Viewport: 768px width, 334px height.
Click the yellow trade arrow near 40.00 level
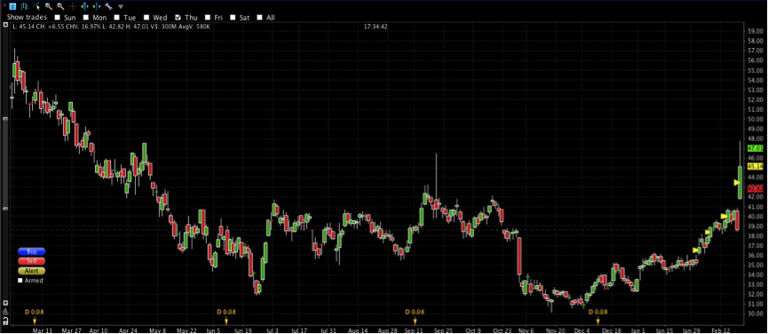pos(724,216)
